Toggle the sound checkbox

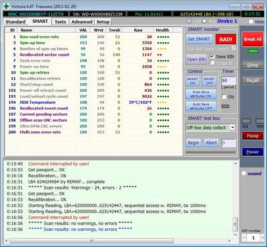coord(244,173)
